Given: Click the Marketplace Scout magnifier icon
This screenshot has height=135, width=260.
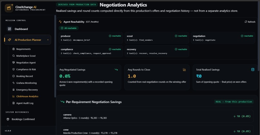Looking at the screenshot, I should [x=14, y=56].
